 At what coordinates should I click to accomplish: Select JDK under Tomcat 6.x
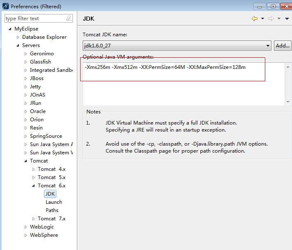(50, 194)
